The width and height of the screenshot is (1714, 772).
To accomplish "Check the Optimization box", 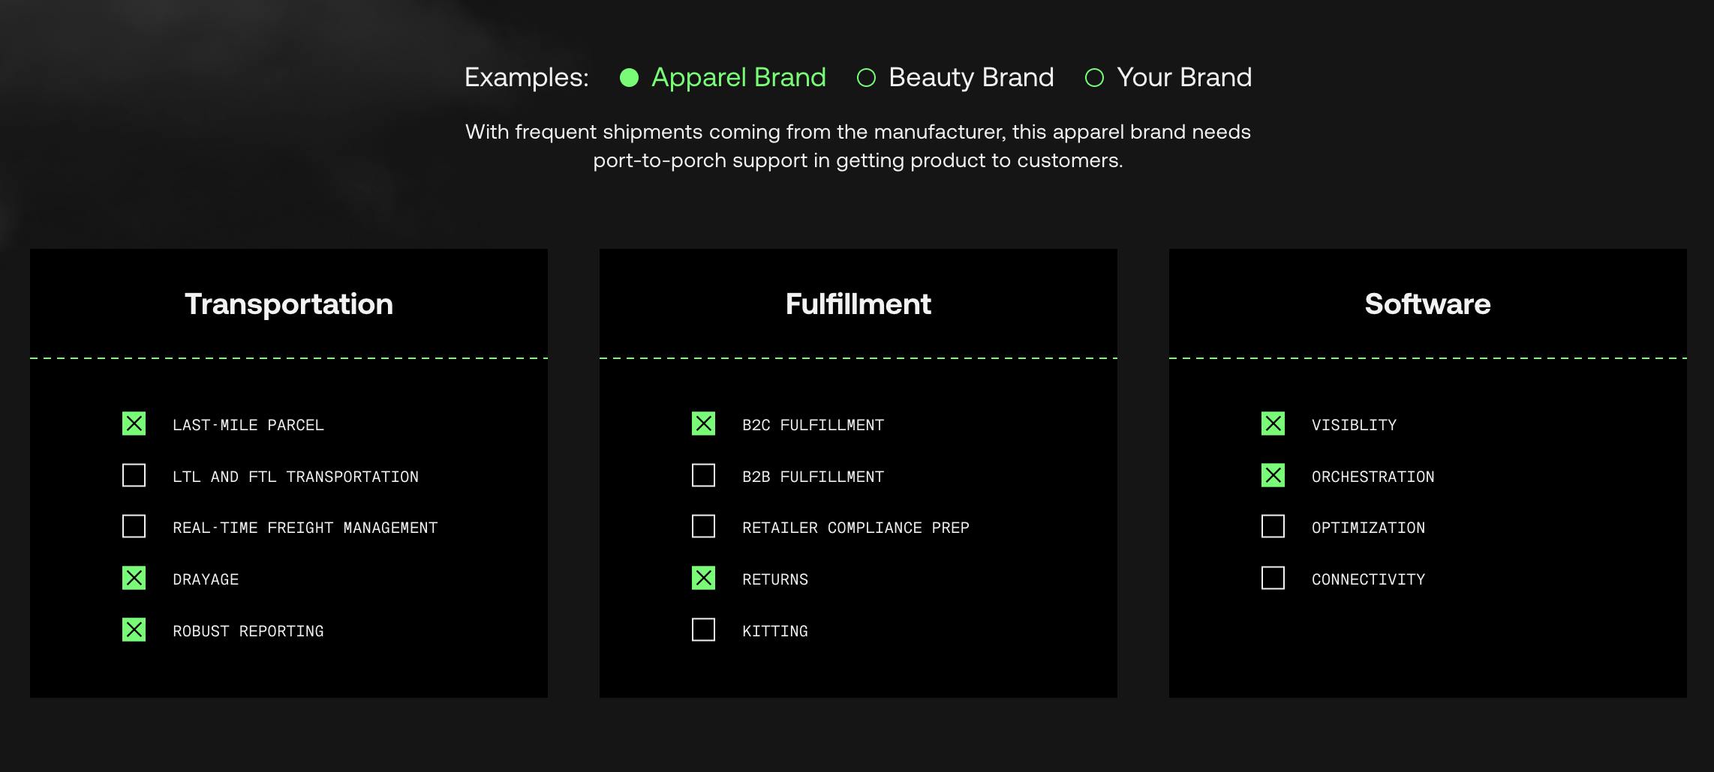I will (x=1273, y=527).
